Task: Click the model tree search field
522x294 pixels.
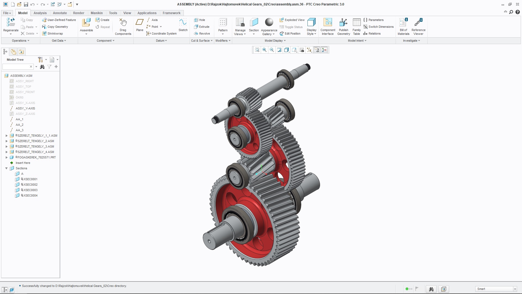Action: (x=15, y=67)
